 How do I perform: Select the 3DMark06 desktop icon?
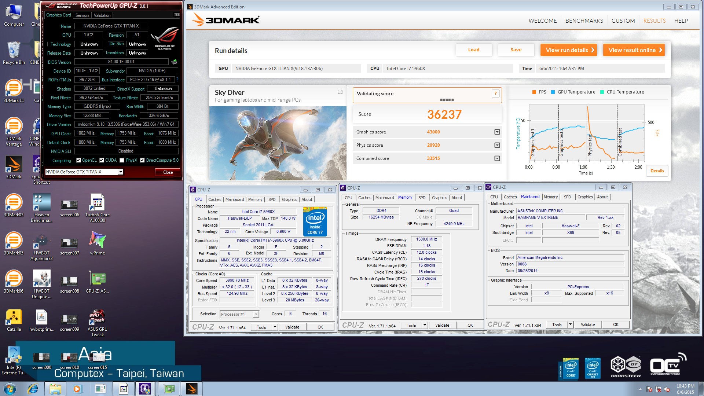14,282
